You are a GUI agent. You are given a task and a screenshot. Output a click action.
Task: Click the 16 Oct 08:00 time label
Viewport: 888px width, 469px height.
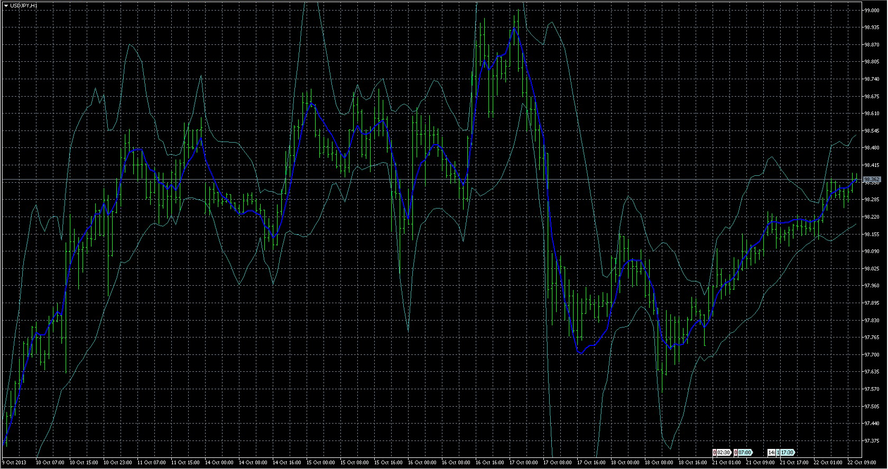[x=456, y=463]
